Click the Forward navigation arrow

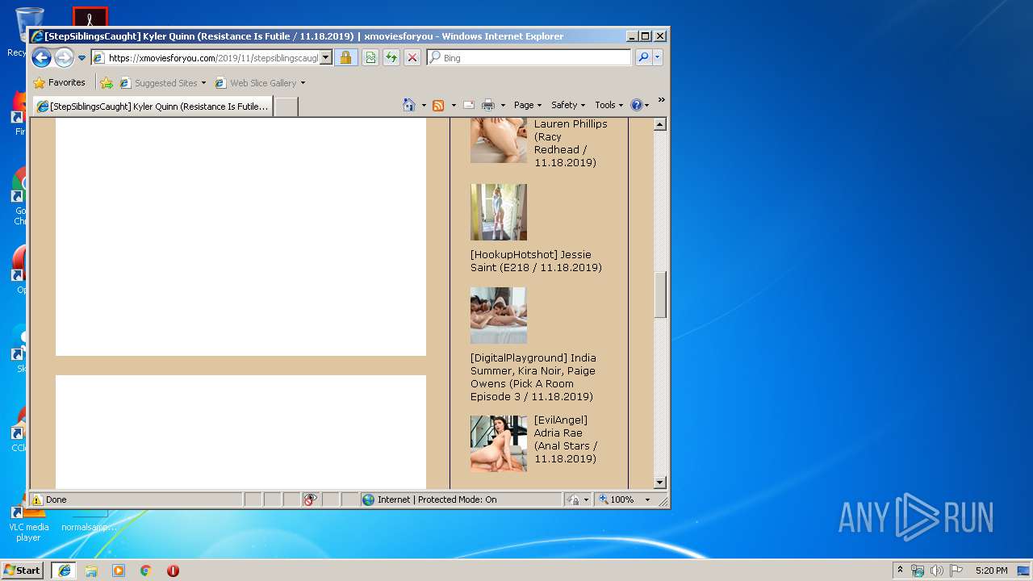point(64,57)
